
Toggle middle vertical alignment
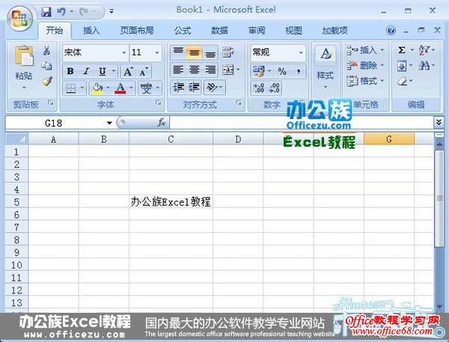194,52
